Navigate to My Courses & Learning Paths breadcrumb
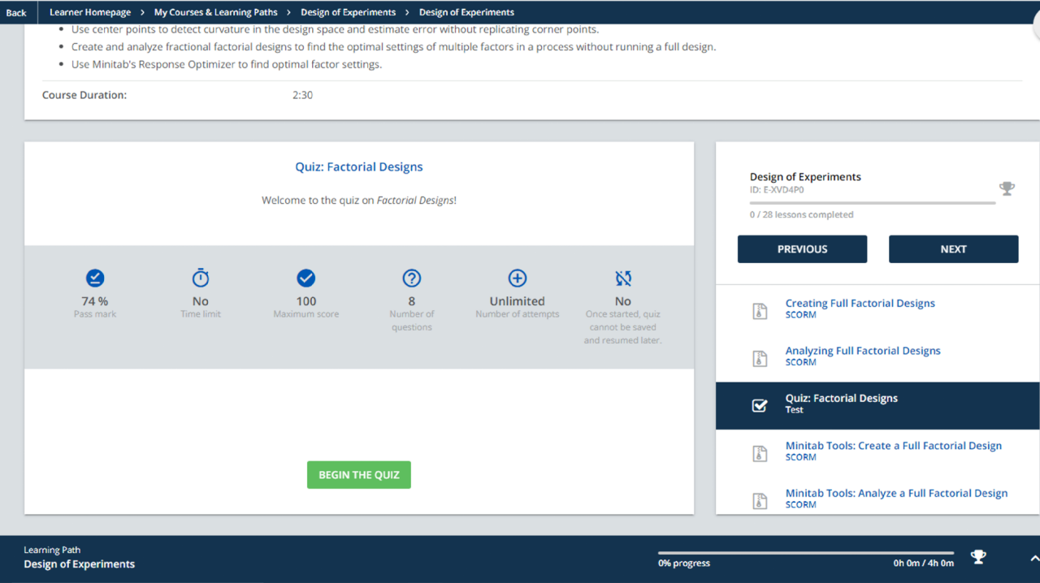This screenshot has height=583, width=1040. click(x=215, y=12)
